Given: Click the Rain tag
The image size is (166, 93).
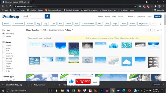Looking at the screenshot, I should [x=107, y=24].
